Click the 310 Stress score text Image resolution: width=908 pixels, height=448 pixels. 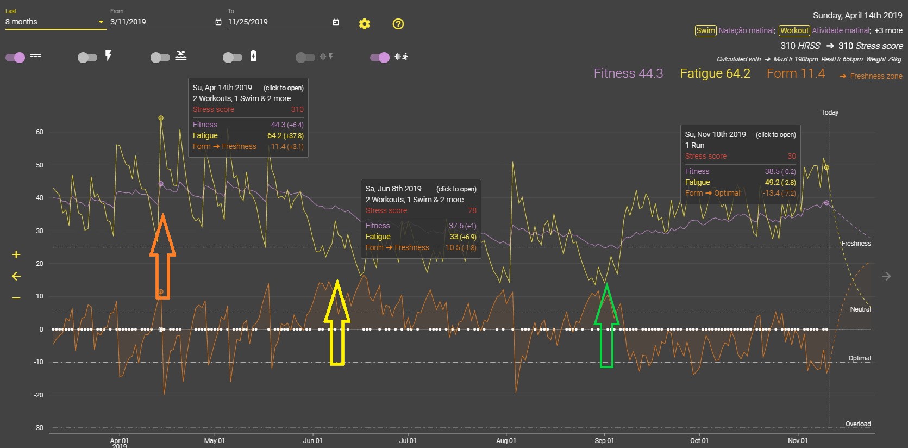point(871,46)
